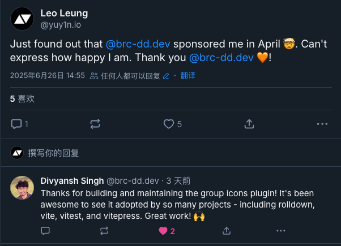The image size is (341, 246).
Task: Open second @brc-dd.dev mention before orange heart
Action: coord(221,58)
